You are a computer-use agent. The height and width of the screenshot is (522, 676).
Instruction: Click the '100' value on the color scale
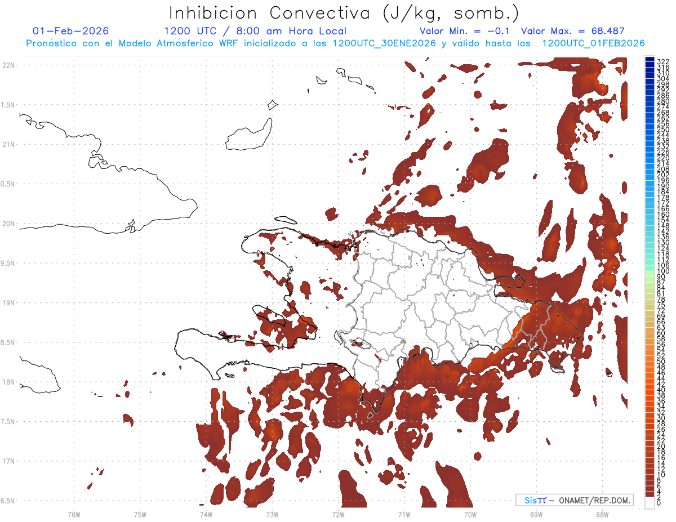point(662,271)
